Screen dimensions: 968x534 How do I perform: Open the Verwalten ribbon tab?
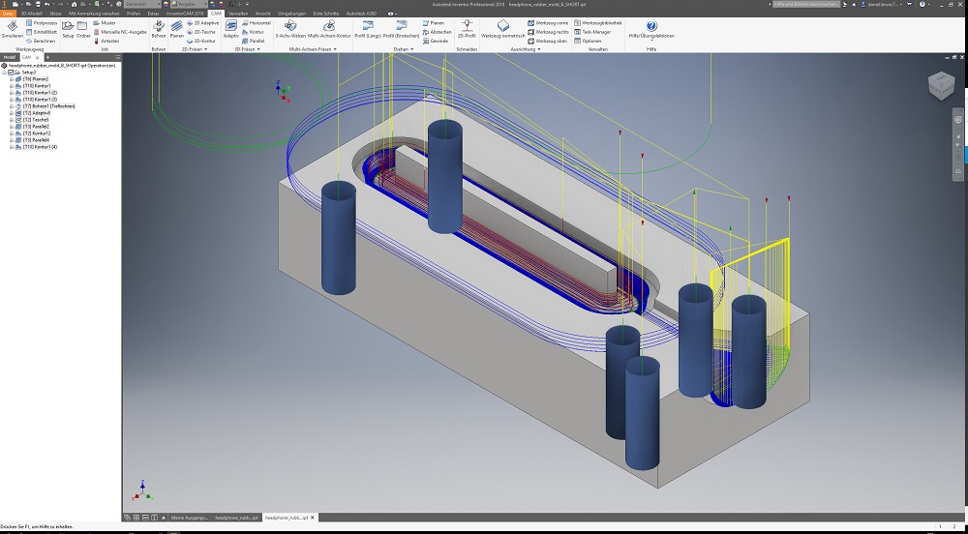click(x=238, y=13)
